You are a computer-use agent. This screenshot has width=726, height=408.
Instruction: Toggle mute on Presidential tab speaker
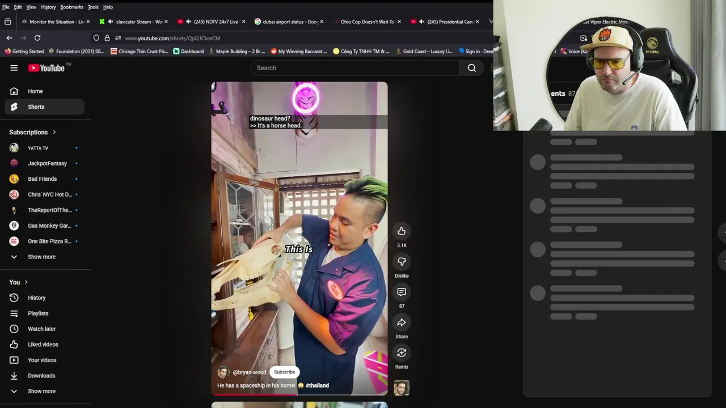coord(421,22)
